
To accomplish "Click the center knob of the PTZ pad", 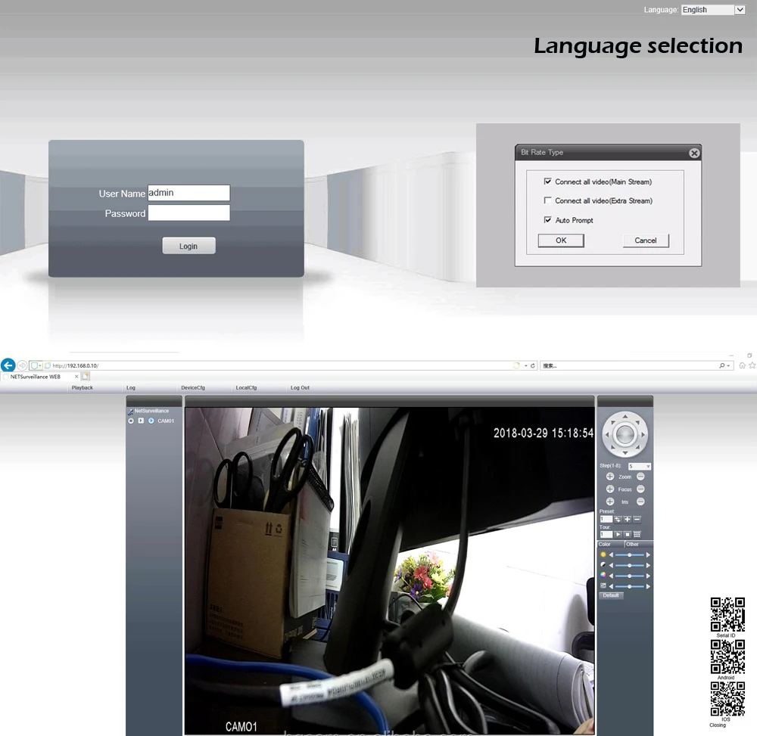I will 625,435.
